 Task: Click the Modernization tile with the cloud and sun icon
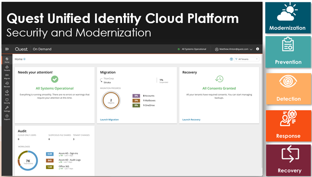point(288,18)
